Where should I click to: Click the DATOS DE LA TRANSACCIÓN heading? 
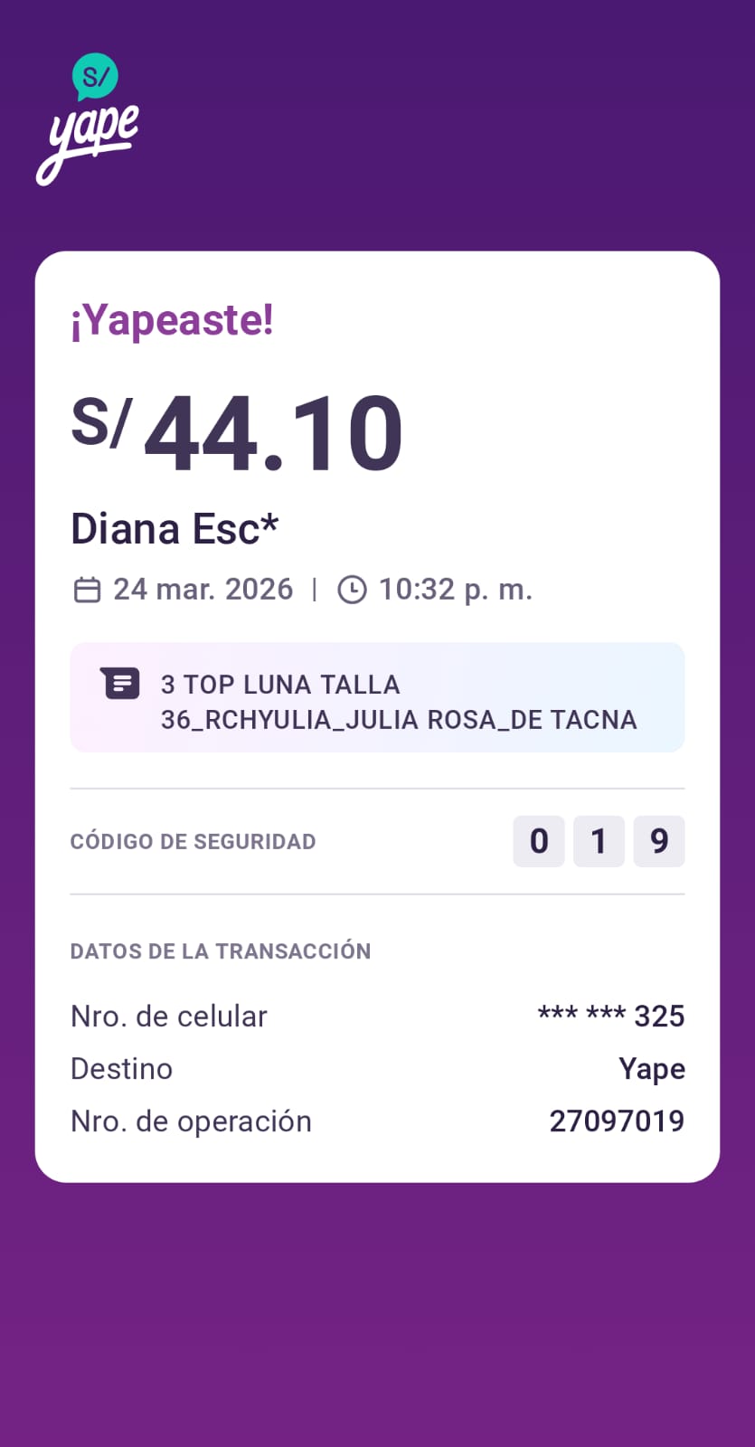221,951
